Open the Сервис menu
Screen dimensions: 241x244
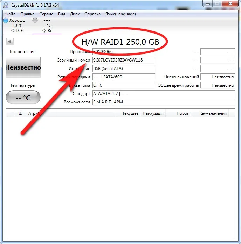tap(46, 14)
